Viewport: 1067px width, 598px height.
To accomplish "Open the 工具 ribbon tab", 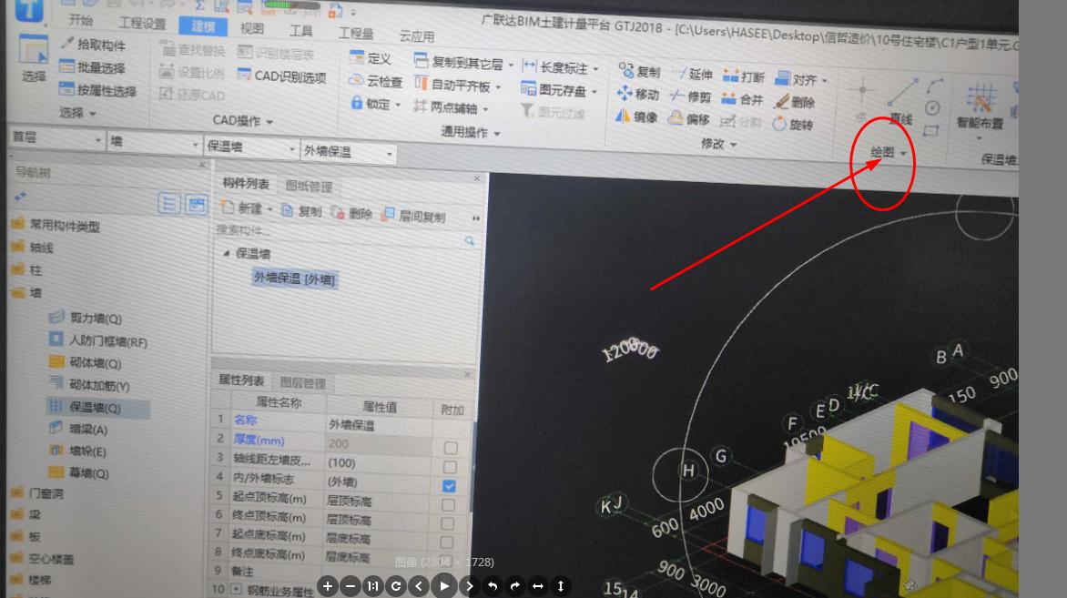I will [x=300, y=31].
